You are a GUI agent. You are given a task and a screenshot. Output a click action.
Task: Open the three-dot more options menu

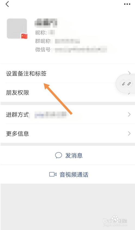tap(127, 4)
